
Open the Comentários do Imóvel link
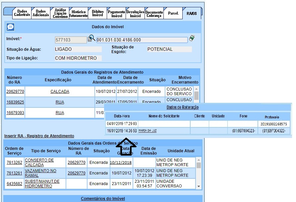pyautogui.click(x=103, y=199)
